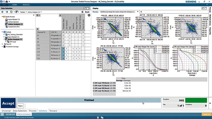Screen dimensions: 212x119
Task: Click the filter funnel icon
Action: click(37, 16)
